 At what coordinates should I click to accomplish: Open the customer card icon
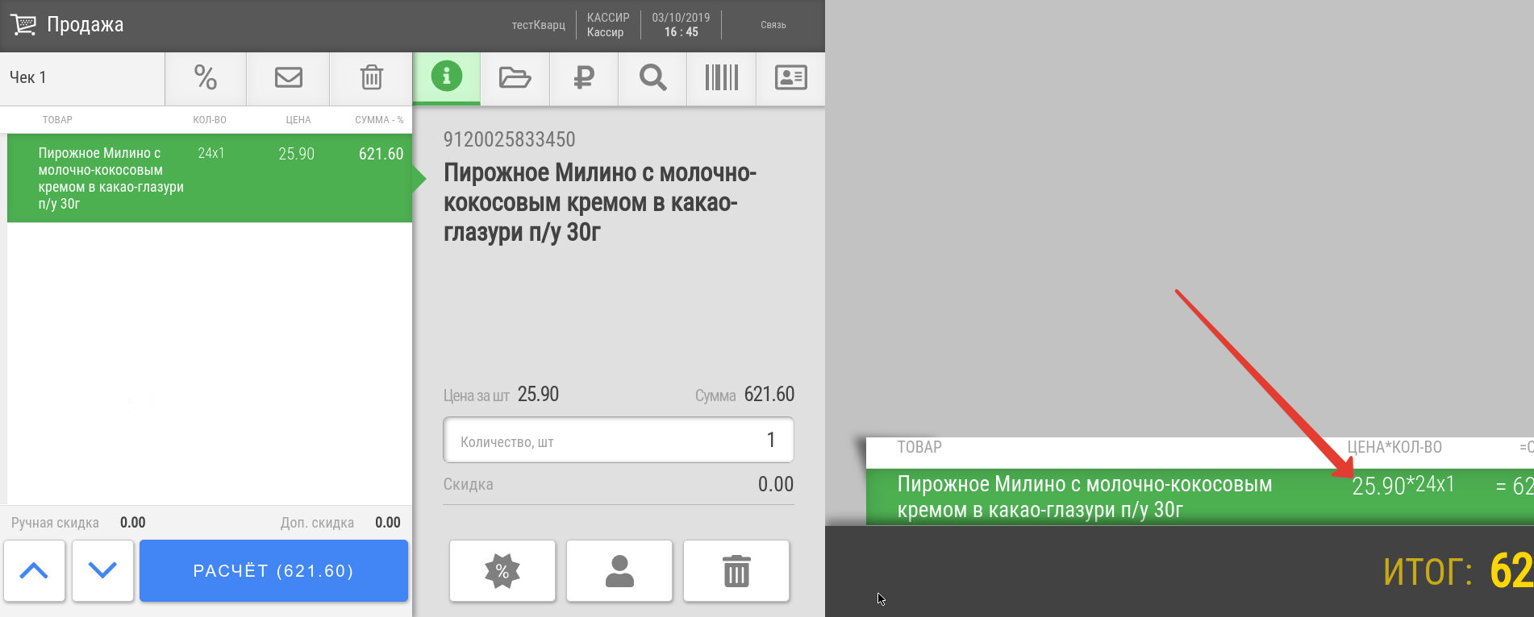790,78
